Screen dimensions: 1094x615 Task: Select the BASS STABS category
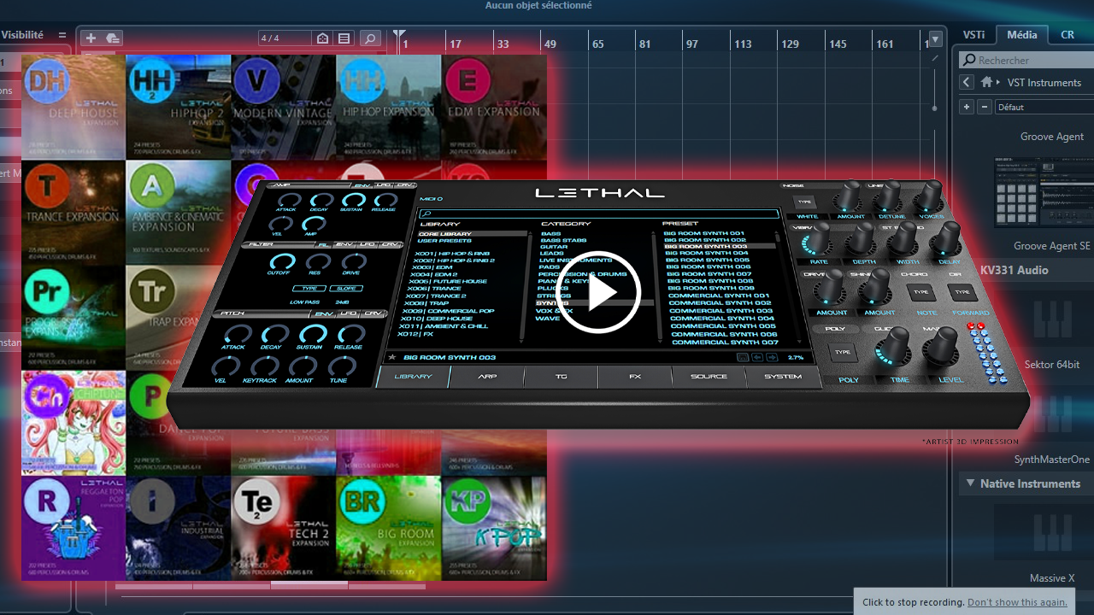tap(562, 241)
